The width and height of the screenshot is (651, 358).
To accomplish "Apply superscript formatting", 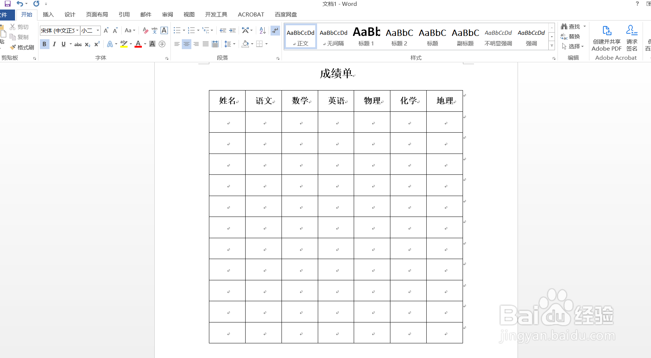I will [97, 44].
